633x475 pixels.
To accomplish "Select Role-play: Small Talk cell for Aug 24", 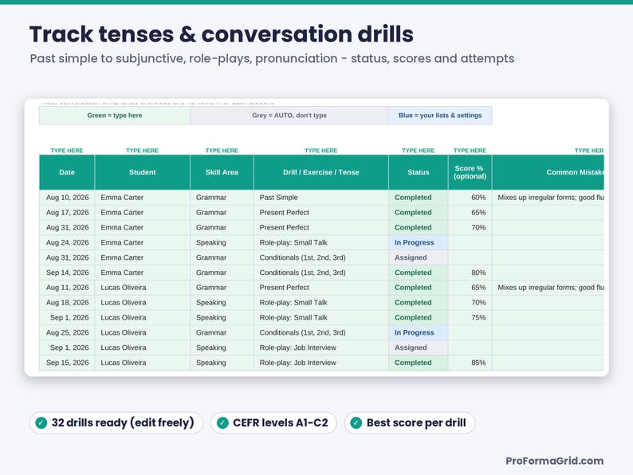I will [x=321, y=242].
